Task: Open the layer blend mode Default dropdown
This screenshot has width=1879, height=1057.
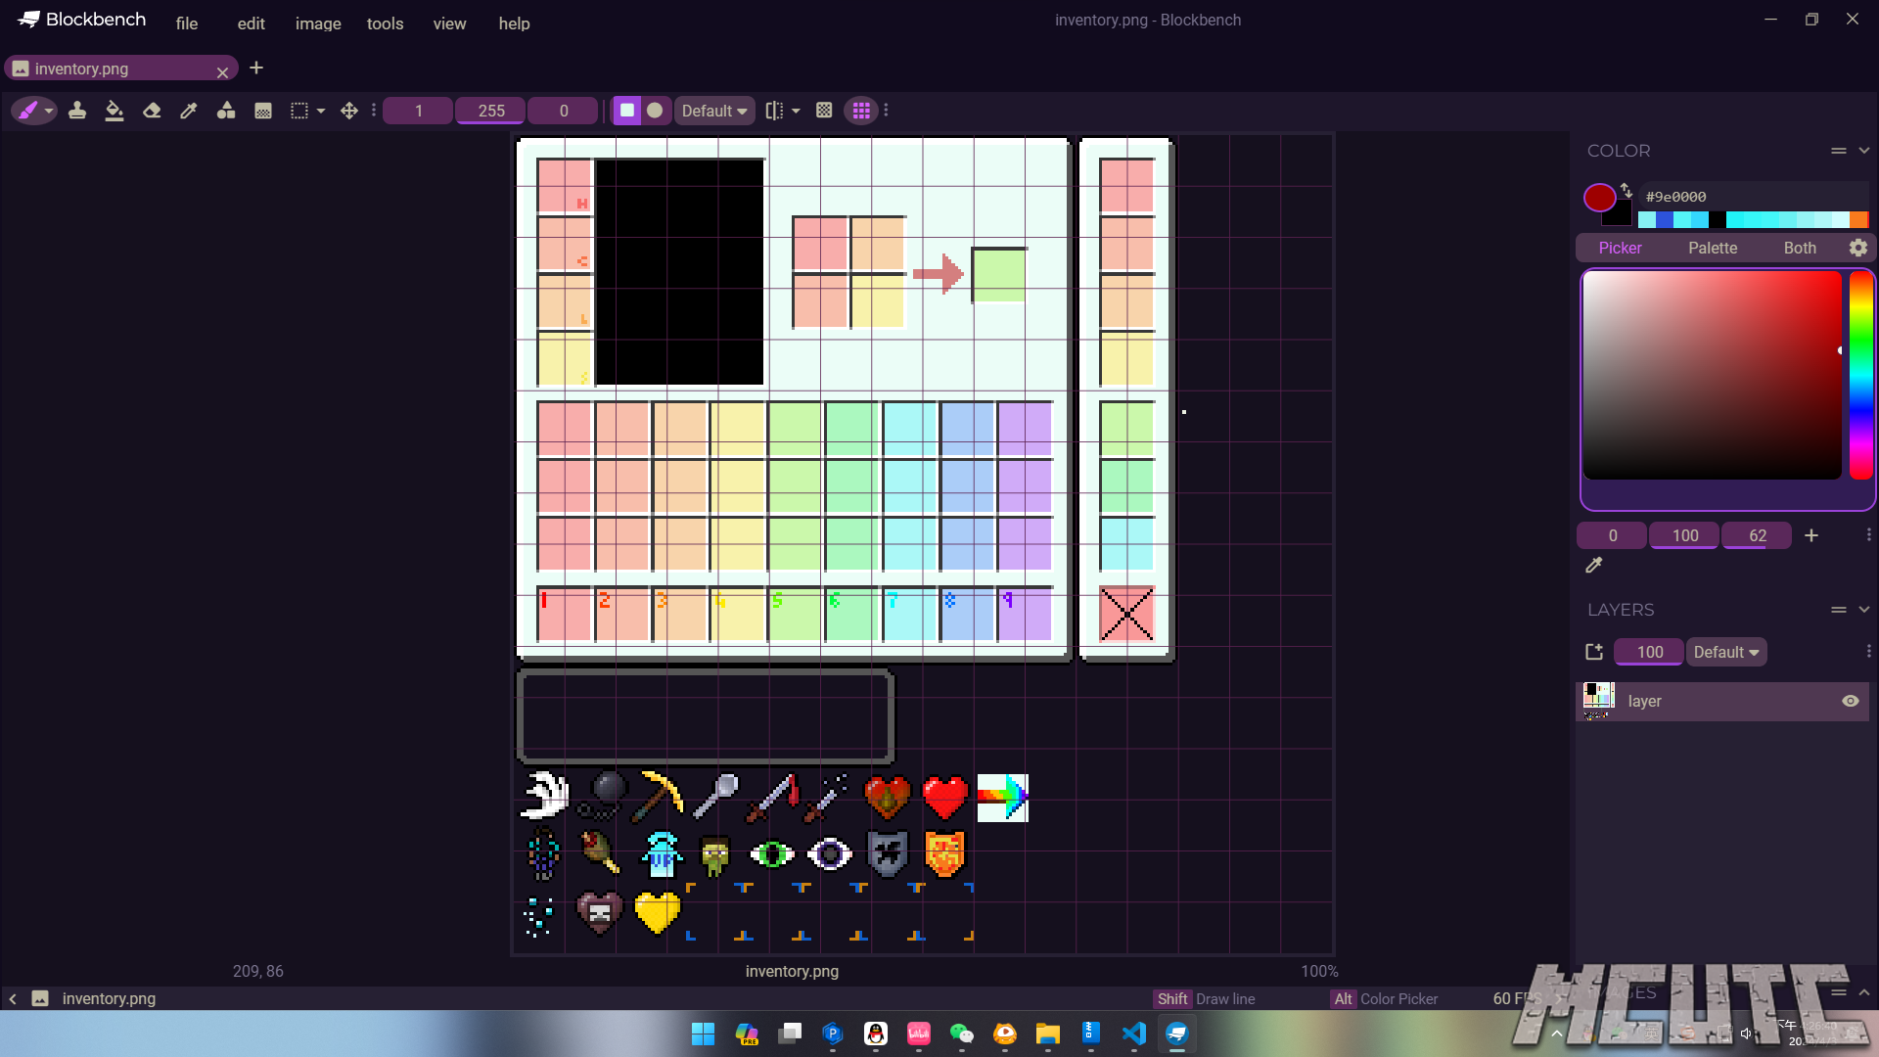Action: point(1726,652)
